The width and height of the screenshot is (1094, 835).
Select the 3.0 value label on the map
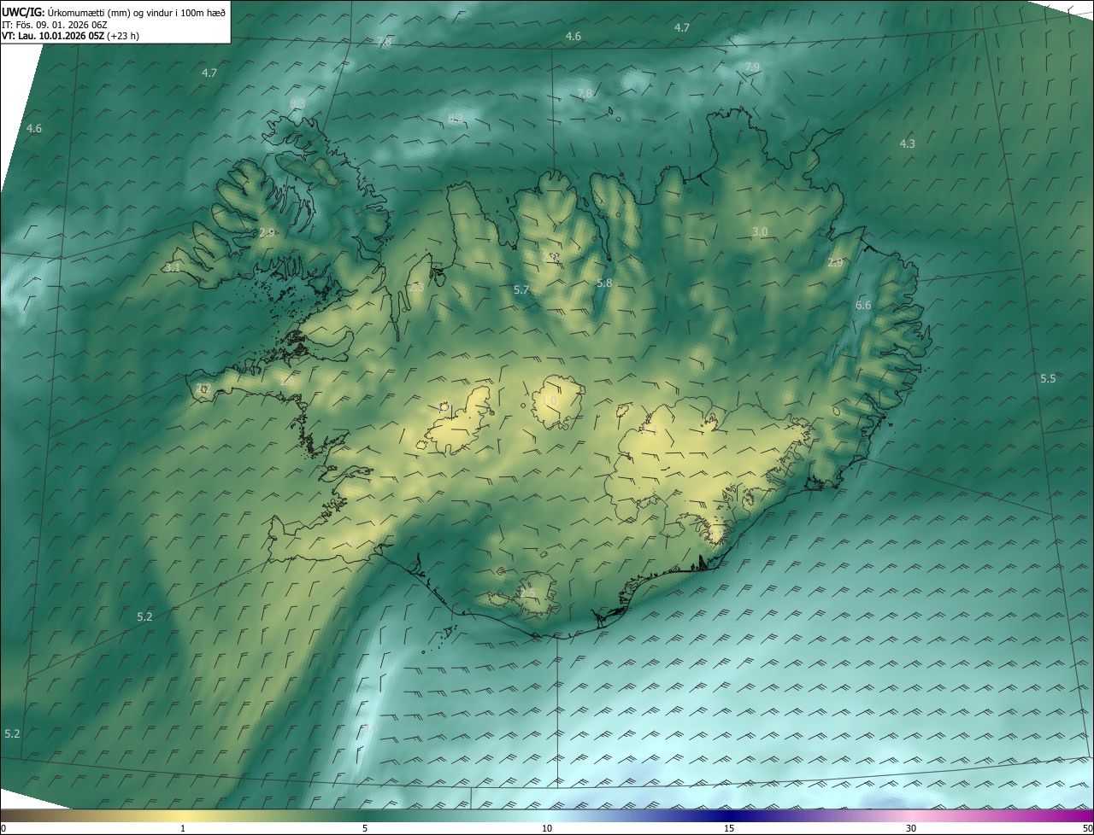click(x=760, y=232)
